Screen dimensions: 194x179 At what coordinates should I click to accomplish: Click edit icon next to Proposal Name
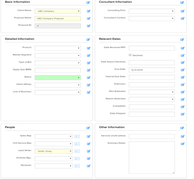coord(88,18)
